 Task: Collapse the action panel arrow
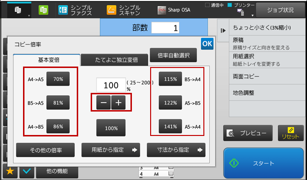coord(223,31)
